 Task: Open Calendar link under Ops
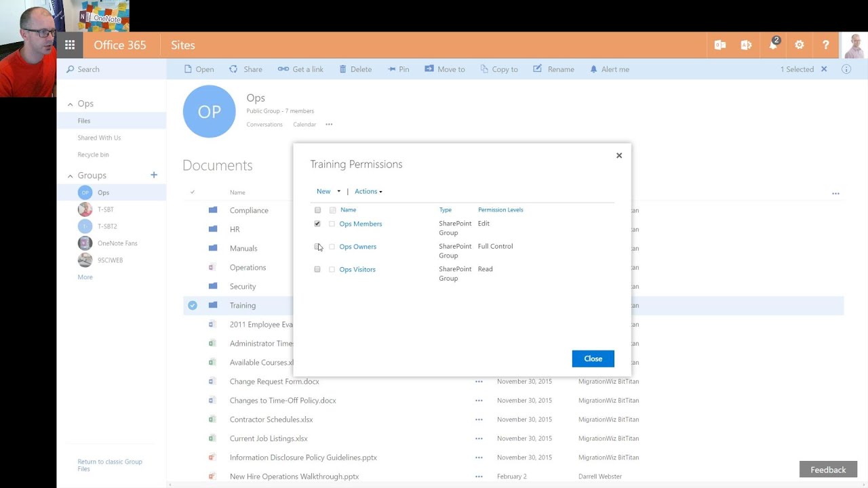[x=304, y=125]
